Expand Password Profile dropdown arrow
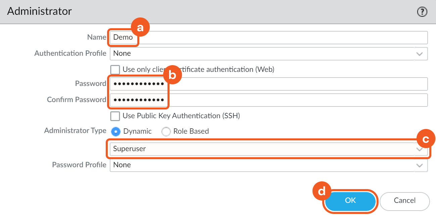Screen dimensions: 436x221 [420, 165]
